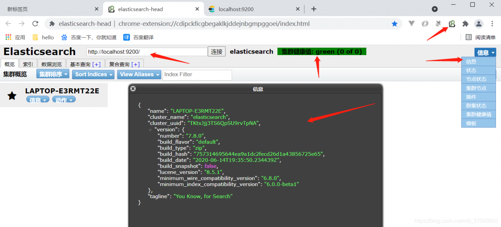501x227 pixels.
Task: Click the green 集群健康值 status indicator
Action: (x=322, y=52)
